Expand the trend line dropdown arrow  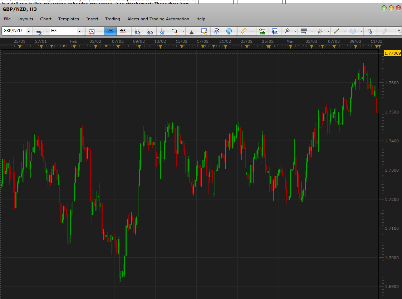coord(344,31)
